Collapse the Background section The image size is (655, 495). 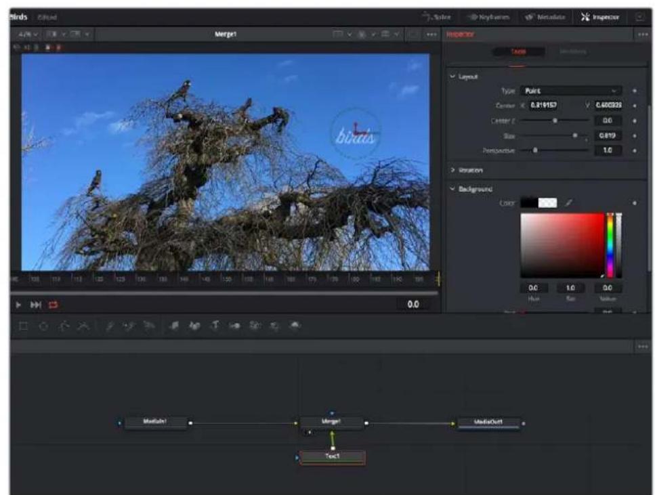[452, 189]
